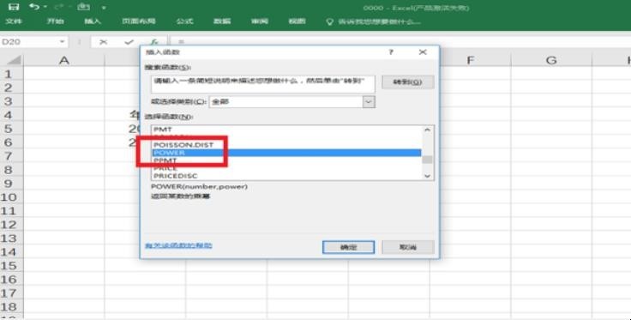Select column G header

tap(551, 60)
